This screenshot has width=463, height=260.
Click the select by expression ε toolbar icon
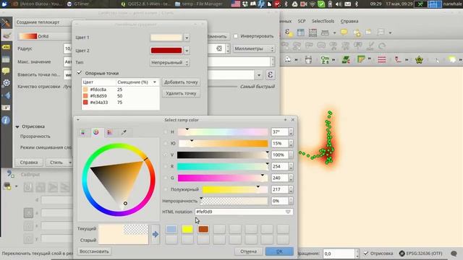point(288,32)
